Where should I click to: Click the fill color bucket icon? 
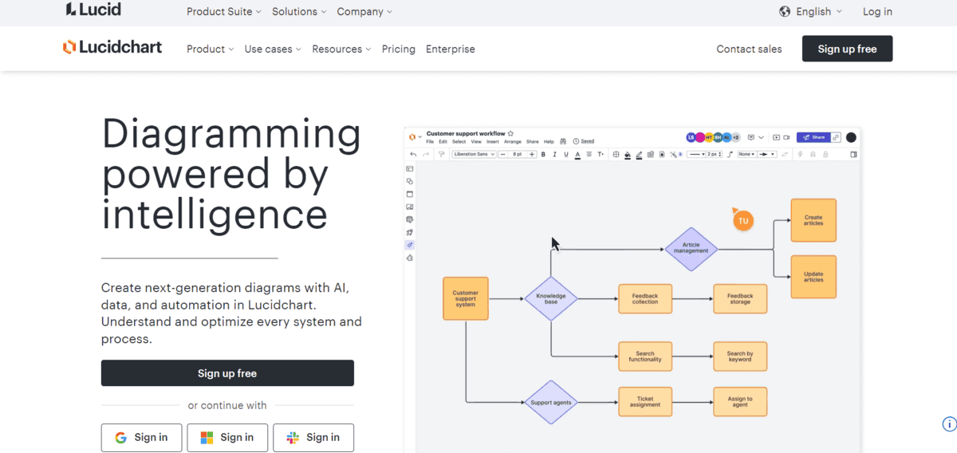(628, 154)
